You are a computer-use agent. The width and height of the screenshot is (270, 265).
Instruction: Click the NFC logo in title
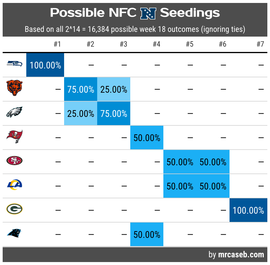pos(148,13)
